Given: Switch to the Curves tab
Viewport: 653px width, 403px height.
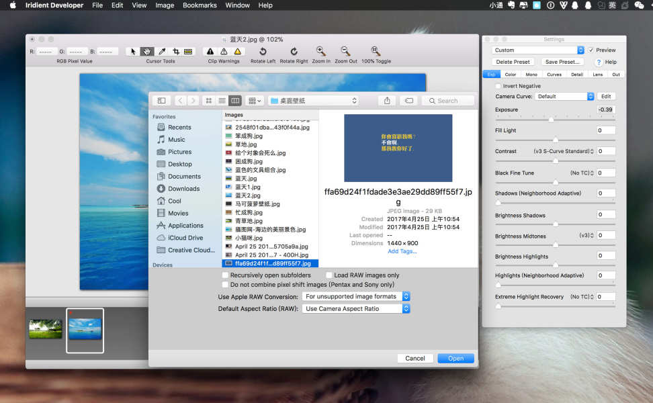Looking at the screenshot, I should point(554,75).
